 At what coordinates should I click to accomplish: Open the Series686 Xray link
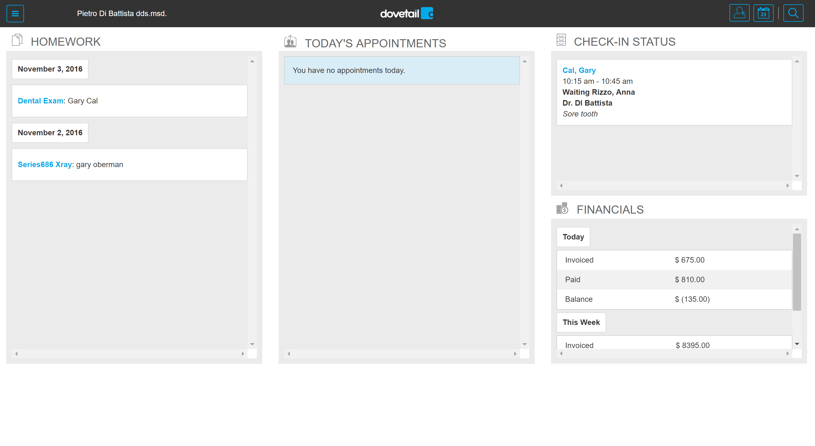(x=45, y=164)
